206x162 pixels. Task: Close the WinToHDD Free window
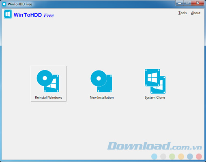[197, 3]
